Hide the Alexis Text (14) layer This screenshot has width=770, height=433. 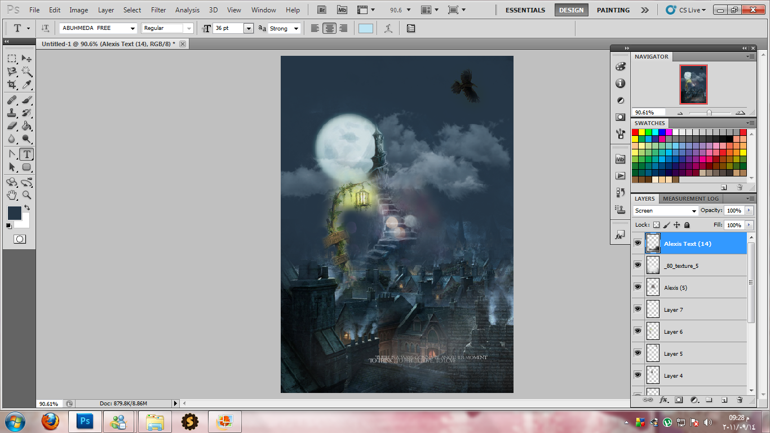click(x=638, y=244)
